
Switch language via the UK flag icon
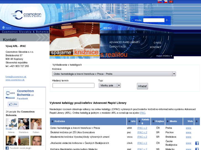coord(171,2)
